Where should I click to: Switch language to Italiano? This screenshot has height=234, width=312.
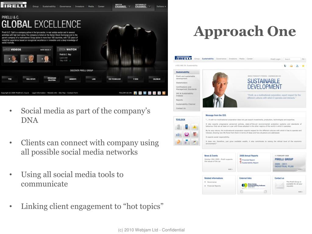pos(161,6)
